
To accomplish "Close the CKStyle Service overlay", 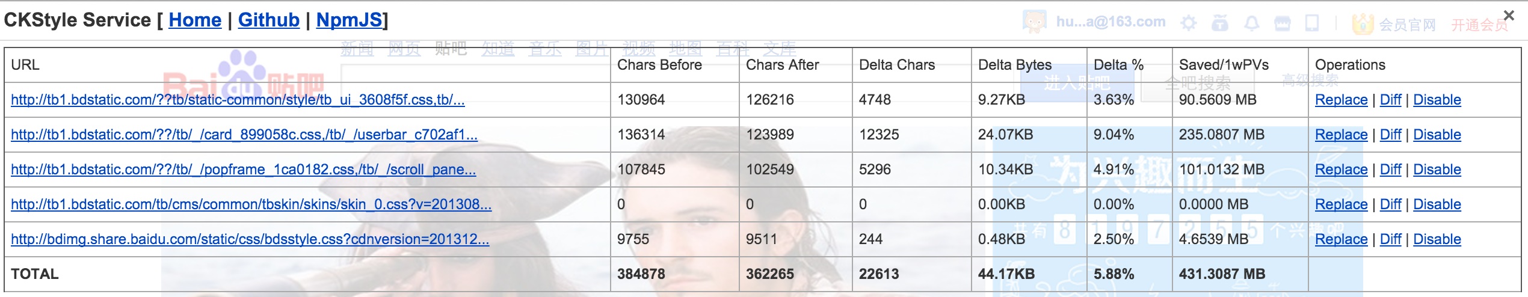I will pyautogui.click(x=1508, y=15).
